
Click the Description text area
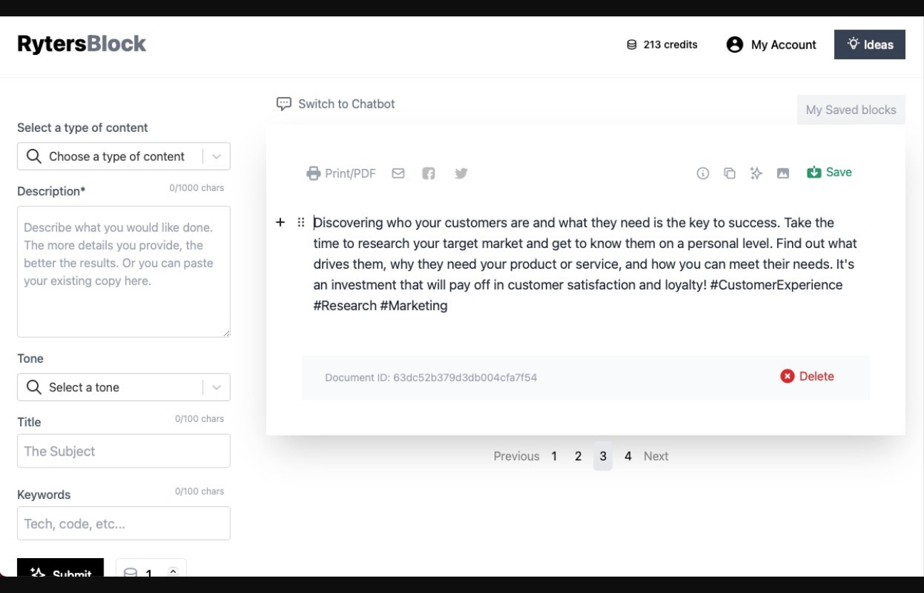(x=123, y=272)
